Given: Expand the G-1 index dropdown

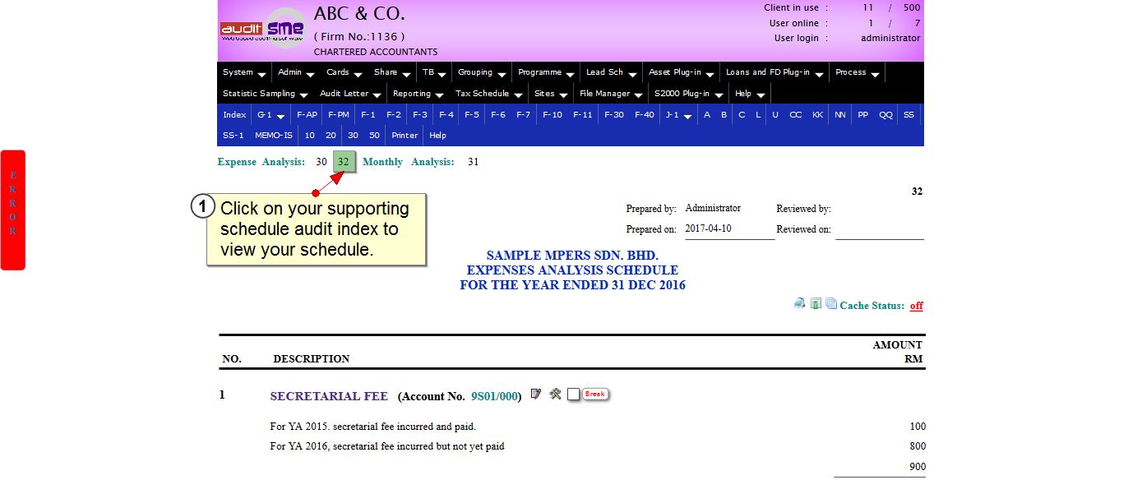Looking at the screenshot, I should coord(270,115).
